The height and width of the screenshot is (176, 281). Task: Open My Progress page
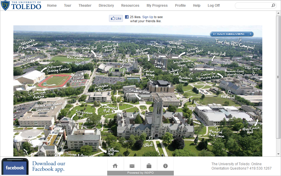click(157, 6)
